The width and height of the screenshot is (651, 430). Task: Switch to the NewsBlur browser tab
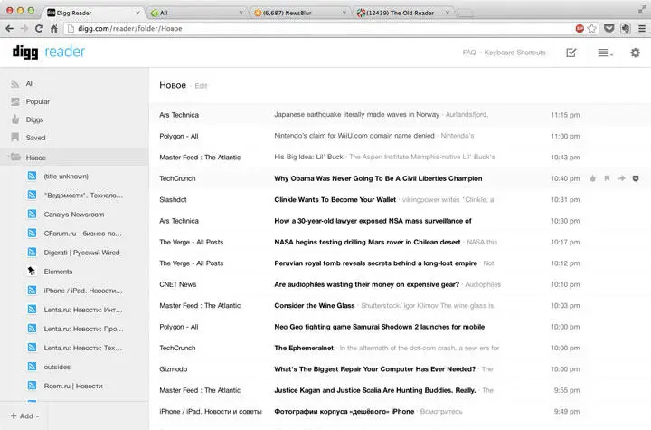click(x=299, y=13)
